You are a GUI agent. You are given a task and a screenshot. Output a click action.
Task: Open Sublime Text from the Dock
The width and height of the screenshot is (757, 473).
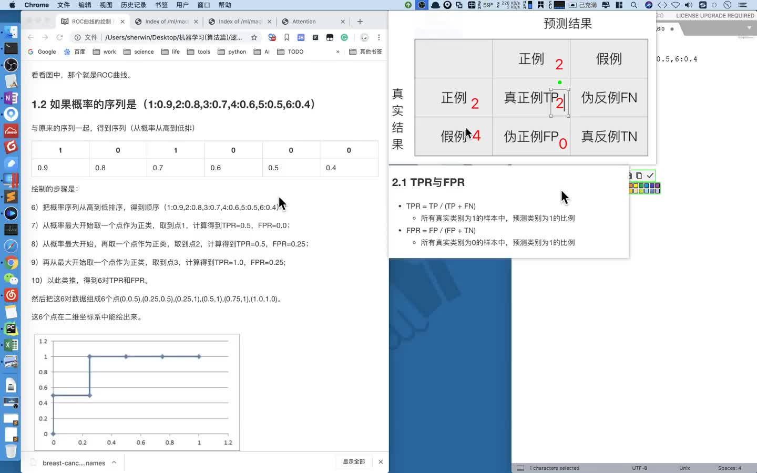(x=11, y=197)
